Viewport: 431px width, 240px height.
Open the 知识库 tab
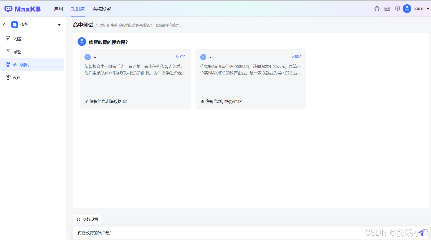point(78,9)
